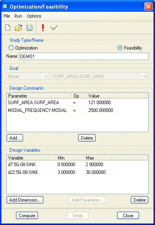
Task: Click the Name field containing DEMO1
Action: 84,57
